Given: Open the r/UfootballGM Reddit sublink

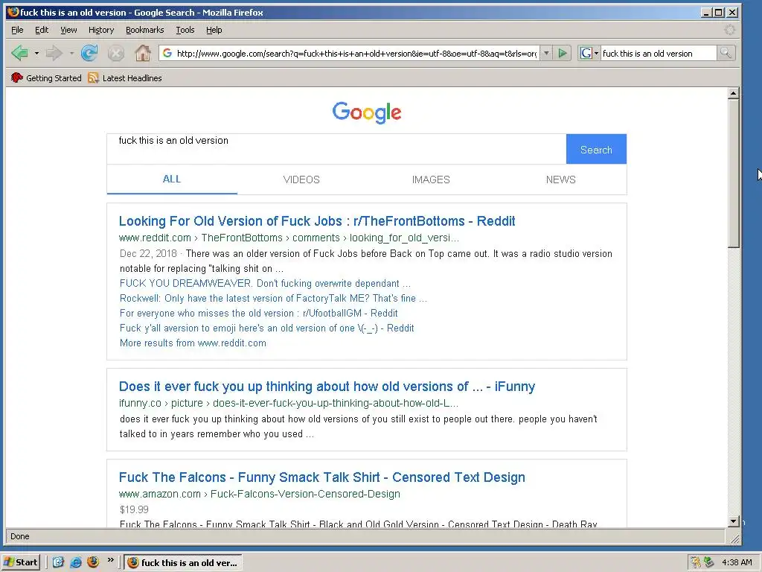Looking at the screenshot, I should (258, 314).
